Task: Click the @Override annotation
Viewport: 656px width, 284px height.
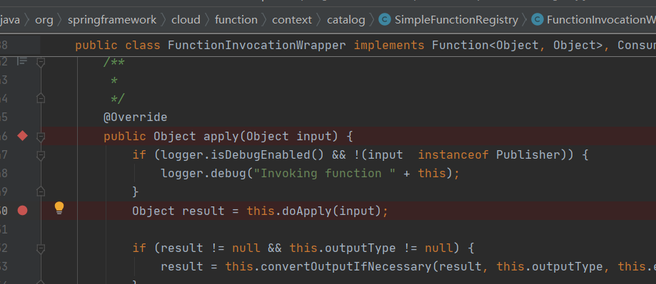Action: click(x=135, y=117)
